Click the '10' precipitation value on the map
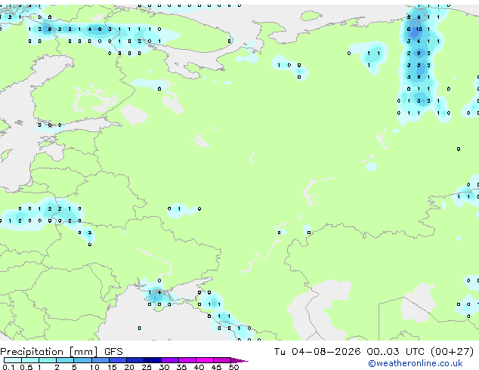The height and width of the screenshot is (370, 479). 419,29
